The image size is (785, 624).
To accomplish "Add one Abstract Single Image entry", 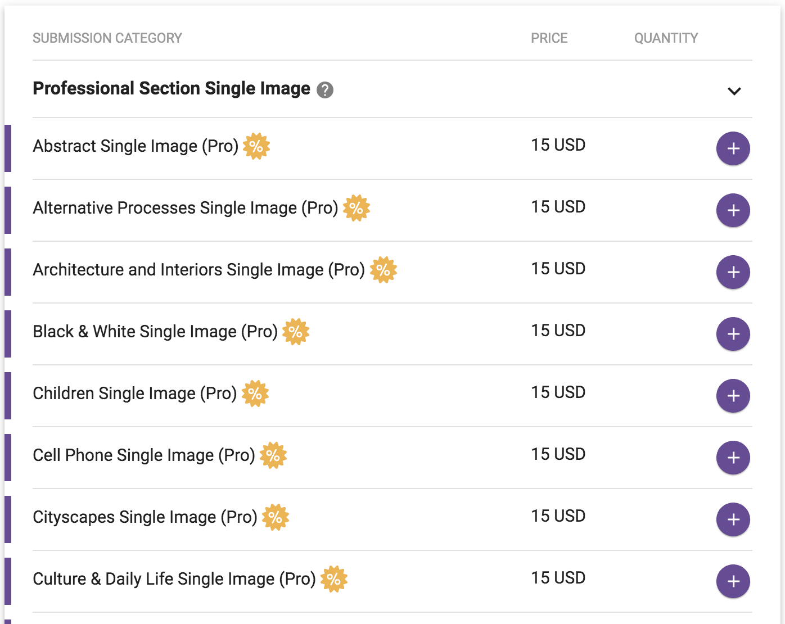I will (733, 148).
